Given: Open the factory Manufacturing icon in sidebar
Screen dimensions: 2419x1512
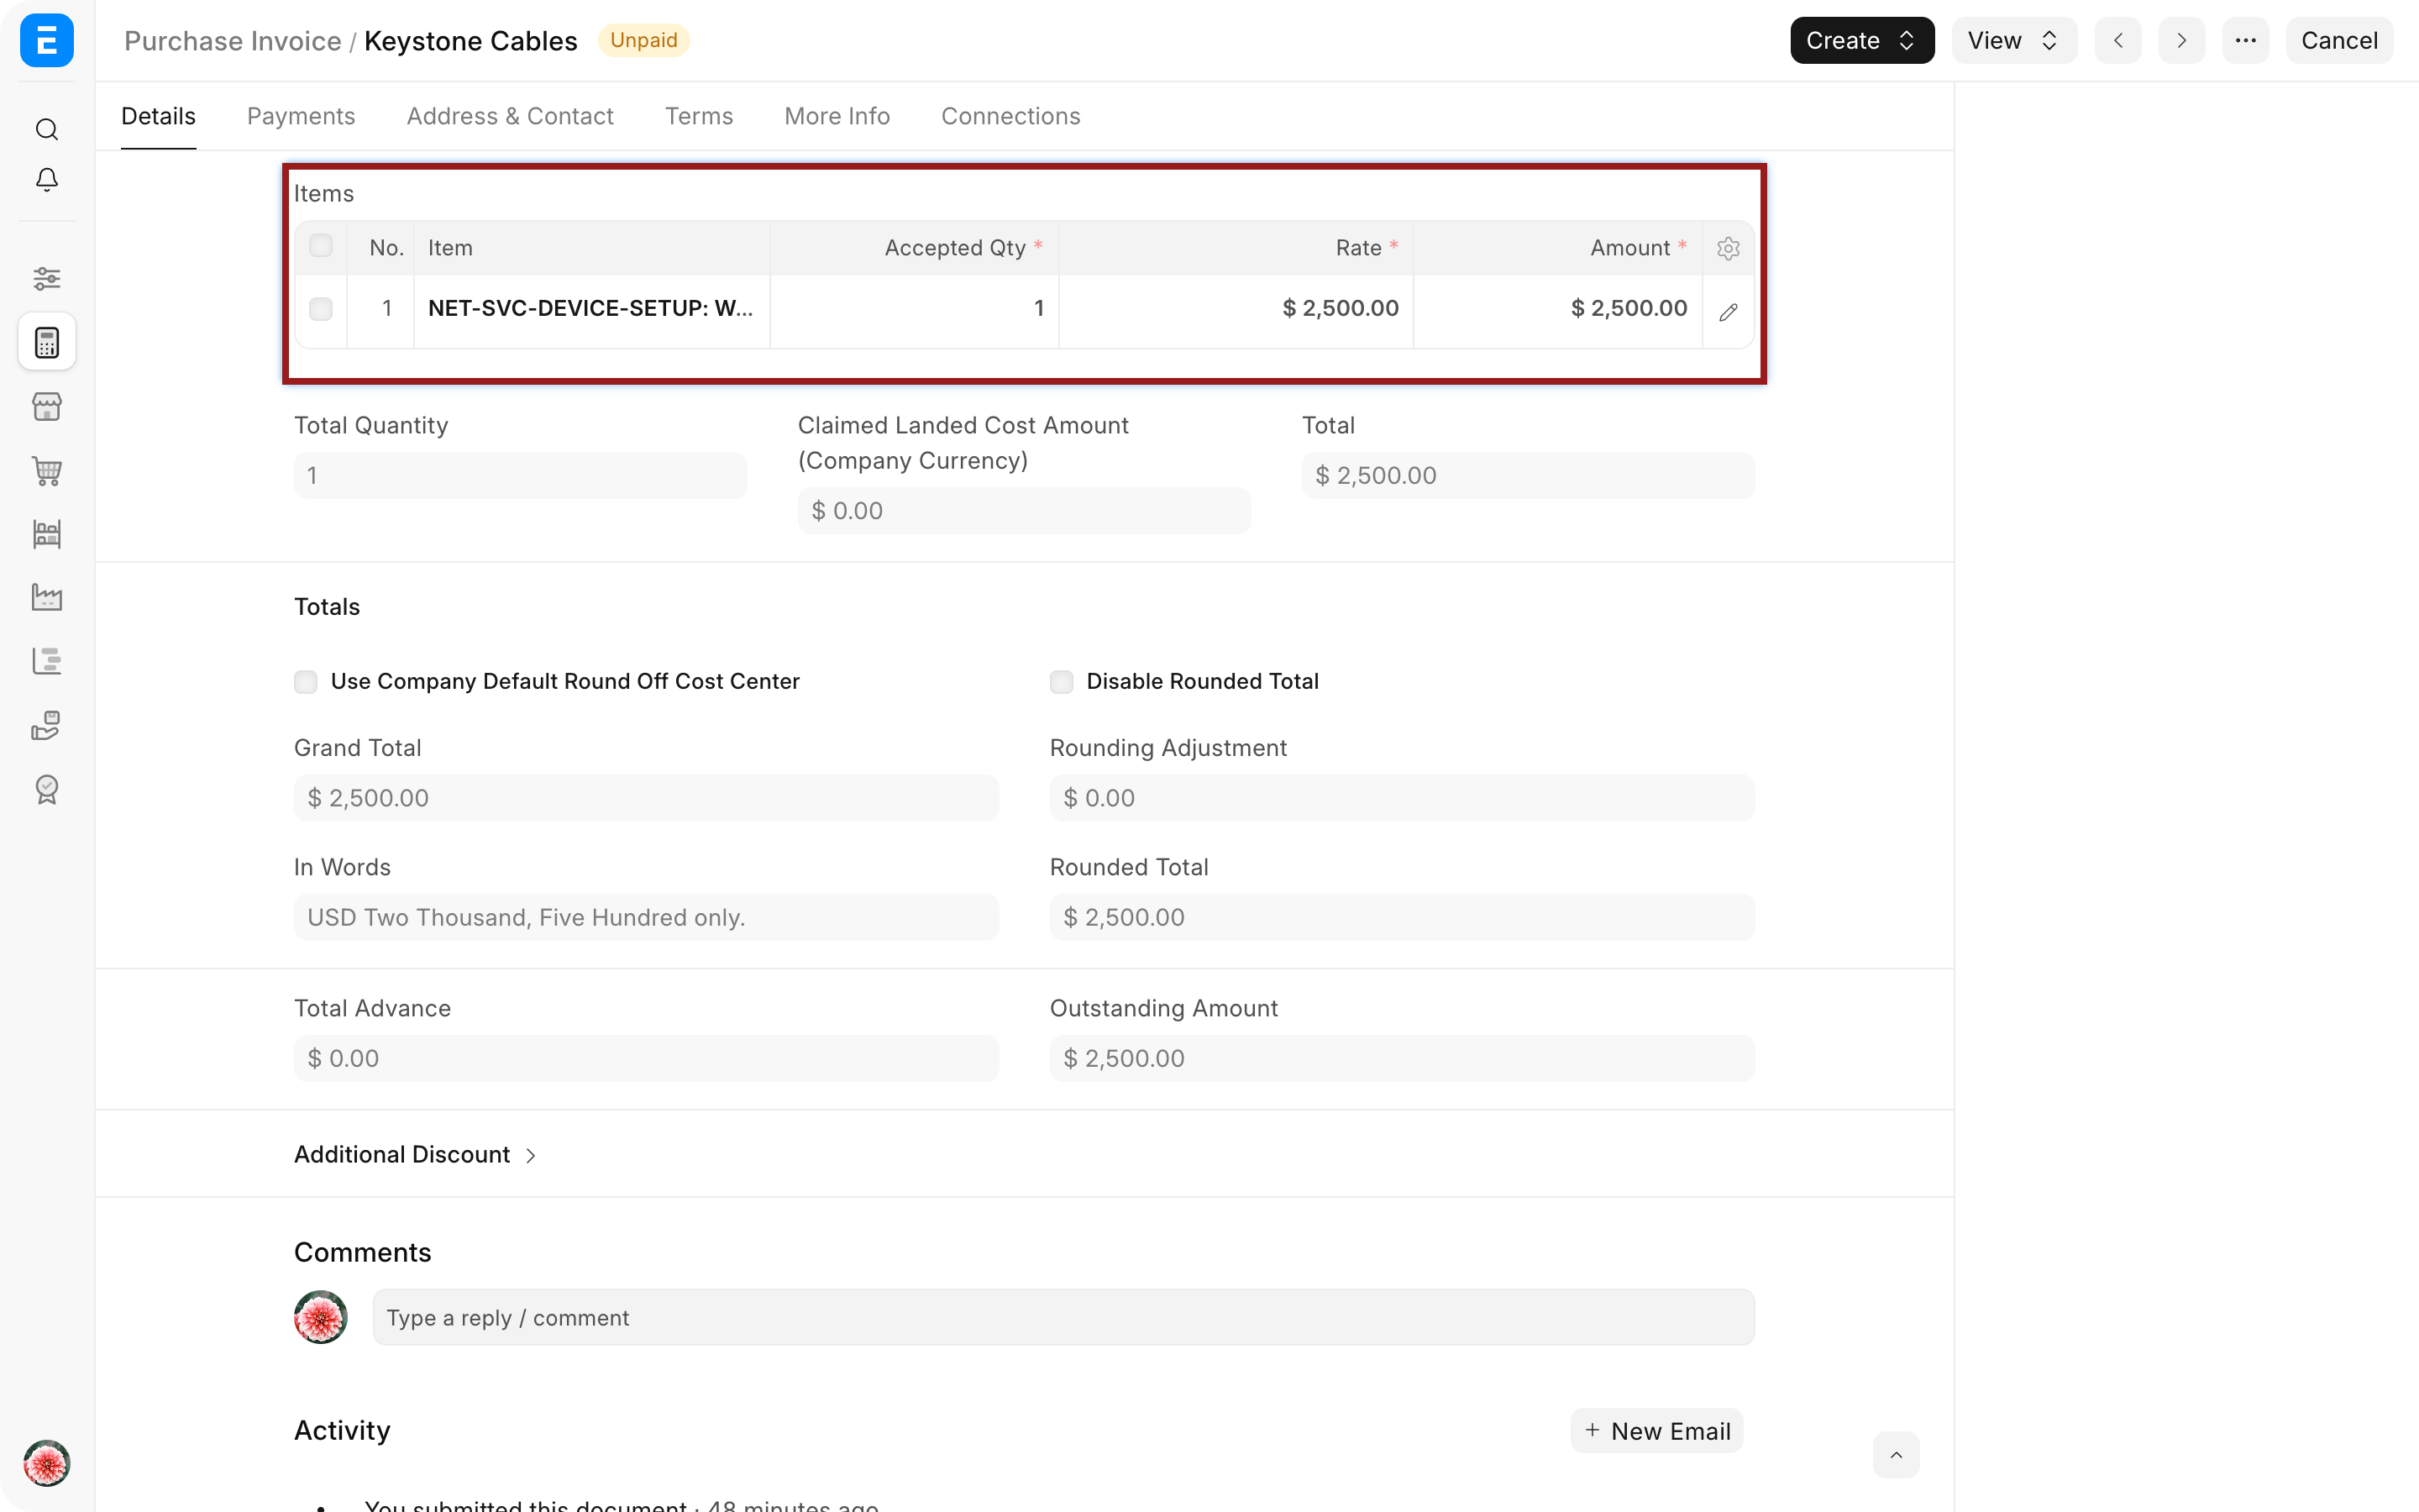Looking at the screenshot, I should 47,598.
